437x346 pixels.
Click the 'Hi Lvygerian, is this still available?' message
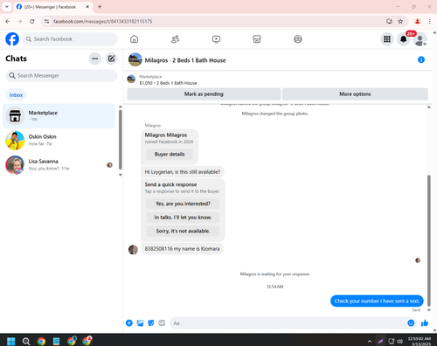[x=183, y=172]
